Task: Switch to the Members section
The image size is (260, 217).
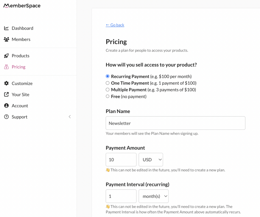Action: pyautogui.click(x=21, y=39)
